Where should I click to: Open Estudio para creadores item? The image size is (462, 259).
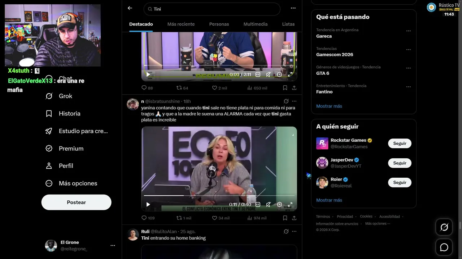click(77, 131)
